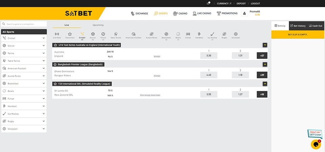The height and width of the screenshot is (152, 325).
Task: Choose the Basketball filter icon
Action: click(x=166, y=34)
